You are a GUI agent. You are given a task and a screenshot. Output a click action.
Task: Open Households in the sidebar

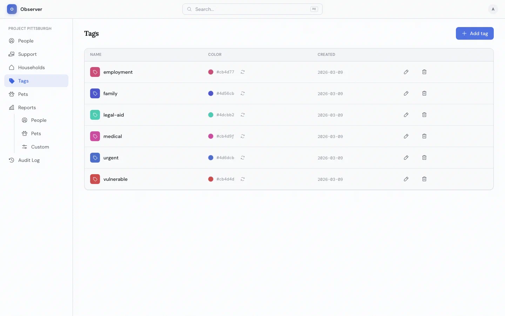pyautogui.click(x=36, y=67)
